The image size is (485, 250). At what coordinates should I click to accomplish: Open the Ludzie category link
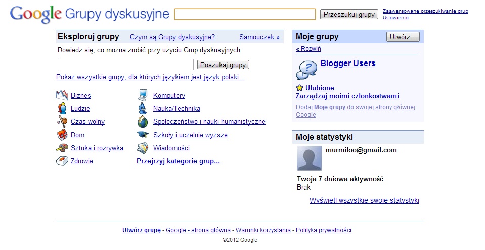click(x=80, y=108)
